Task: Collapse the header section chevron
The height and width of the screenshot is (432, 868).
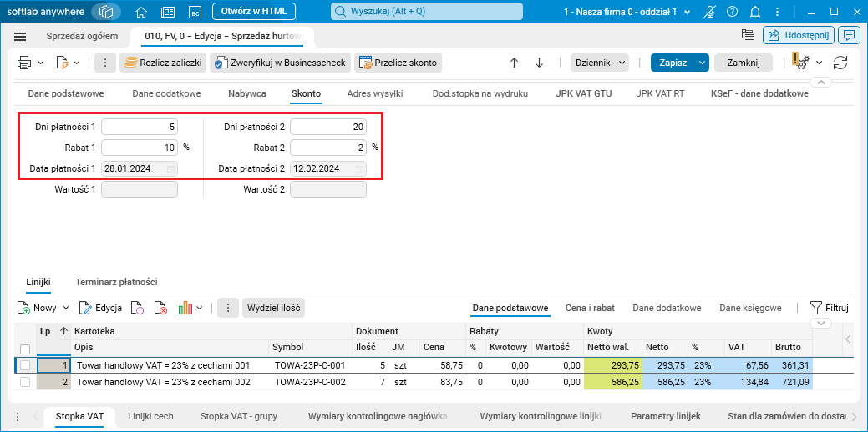Action: [821, 83]
